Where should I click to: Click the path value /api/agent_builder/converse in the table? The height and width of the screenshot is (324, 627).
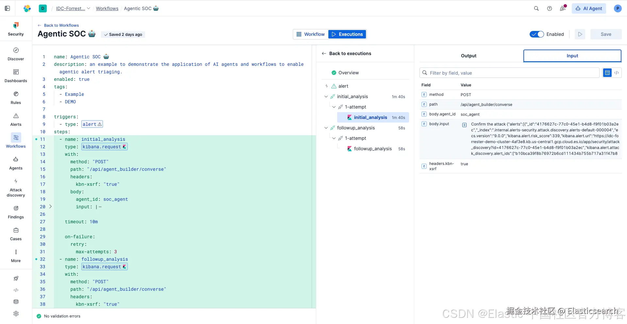pyautogui.click(x=486, y=105)
